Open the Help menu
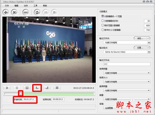The height and width of the screenshot is (115, 155). coord(45,6)
